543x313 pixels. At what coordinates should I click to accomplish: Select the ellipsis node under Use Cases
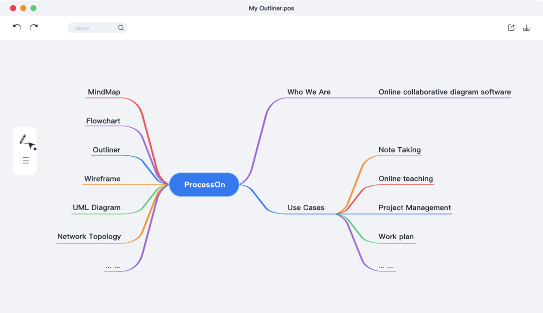pos(386,266)
